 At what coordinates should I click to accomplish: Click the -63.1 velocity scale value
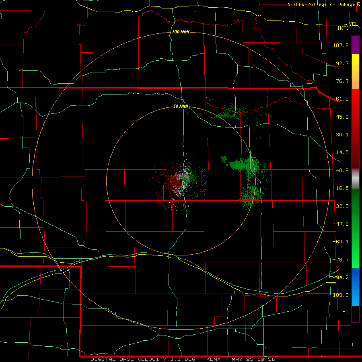coord(341,242)
